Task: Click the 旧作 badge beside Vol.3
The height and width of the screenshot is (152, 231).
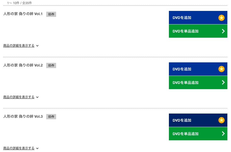Action: [51, 117]
